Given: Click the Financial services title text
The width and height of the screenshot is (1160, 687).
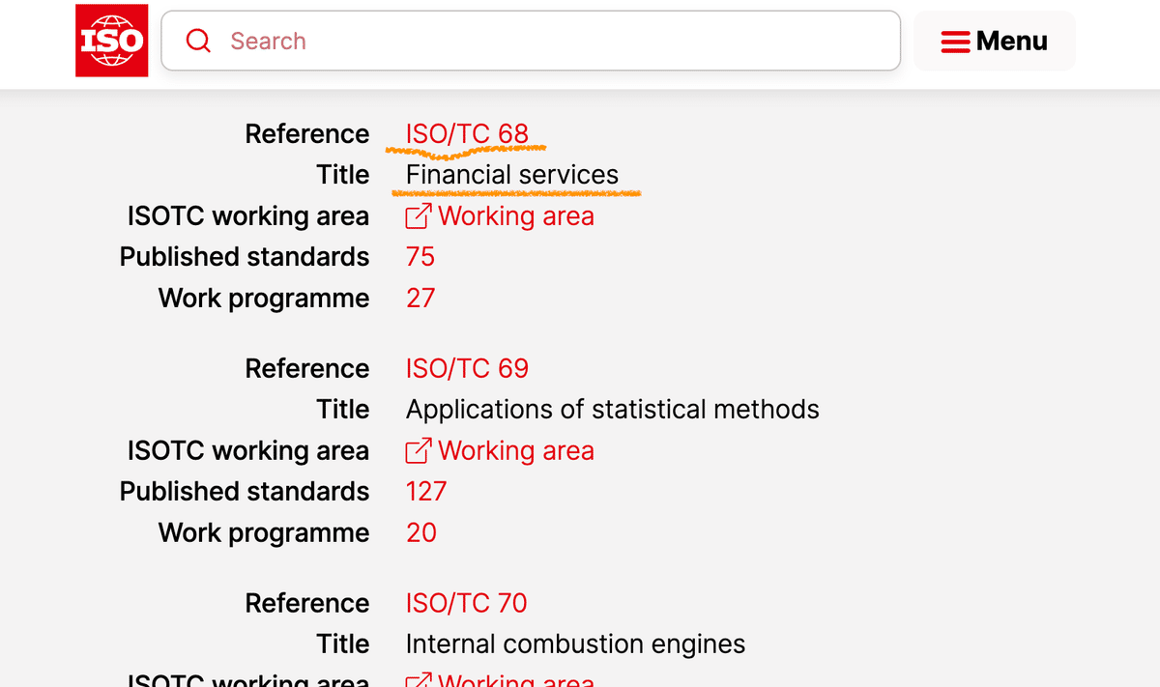Looking at the screenshot, I should (511, 175).
